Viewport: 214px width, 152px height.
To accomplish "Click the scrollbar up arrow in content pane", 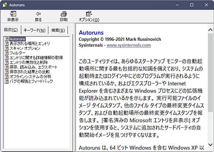I will tap(210, 30).
